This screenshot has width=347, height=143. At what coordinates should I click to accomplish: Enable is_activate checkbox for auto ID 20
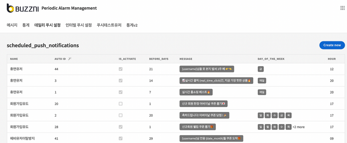pos(121,104)
